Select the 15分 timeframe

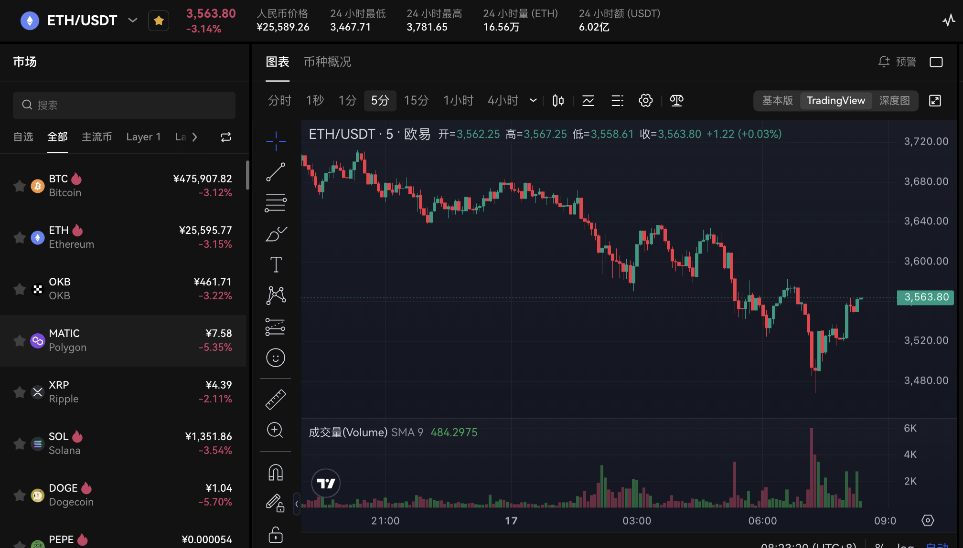pos(416,100)
